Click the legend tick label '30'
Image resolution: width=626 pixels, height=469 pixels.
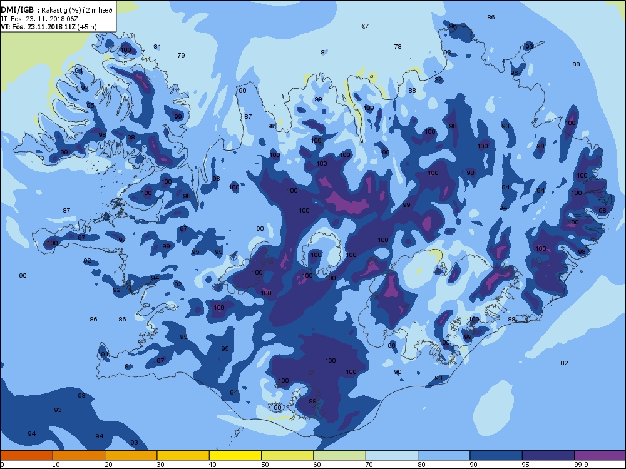click(x=160, y=465)
